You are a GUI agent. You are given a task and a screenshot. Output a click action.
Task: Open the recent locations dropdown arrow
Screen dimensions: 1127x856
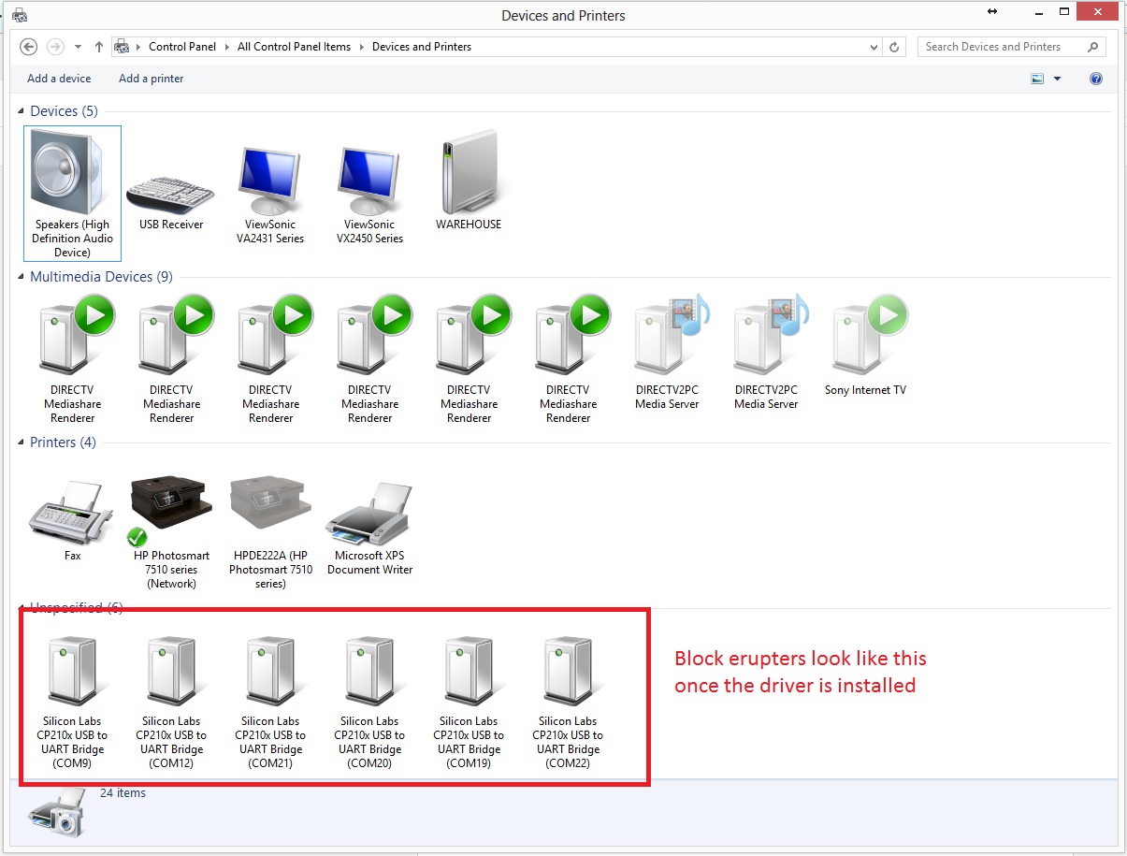pyautogui.click(x=79, y=47)
